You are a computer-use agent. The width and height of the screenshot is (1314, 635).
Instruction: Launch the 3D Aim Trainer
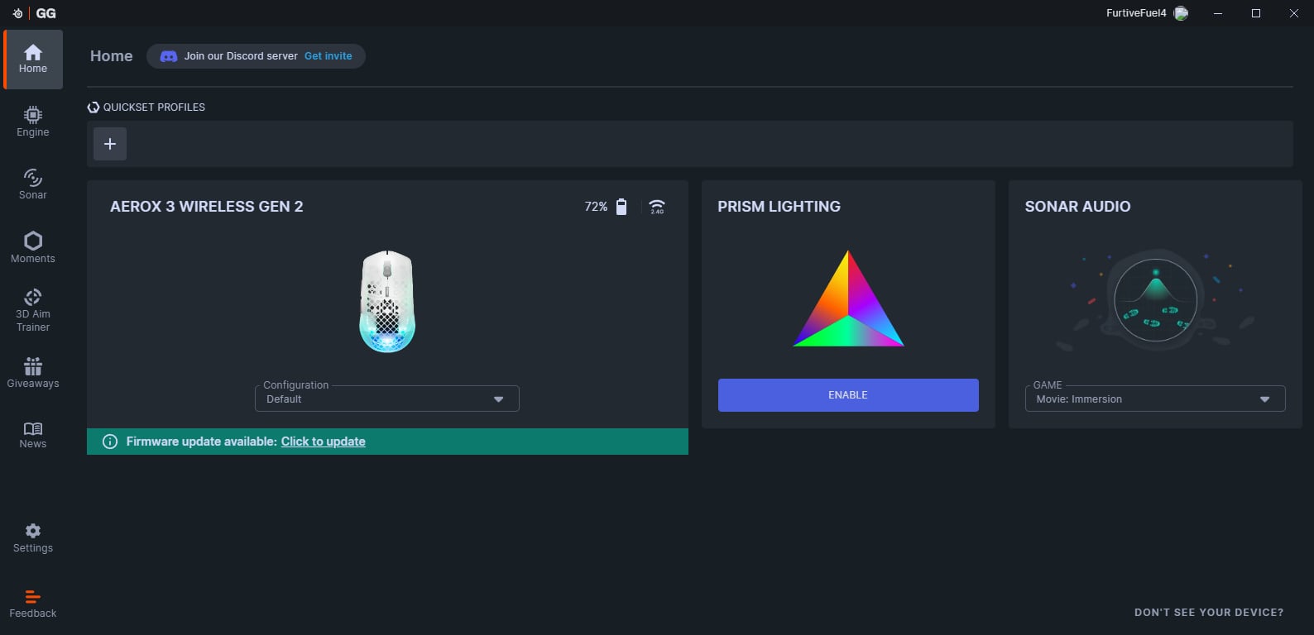[33, 309]
